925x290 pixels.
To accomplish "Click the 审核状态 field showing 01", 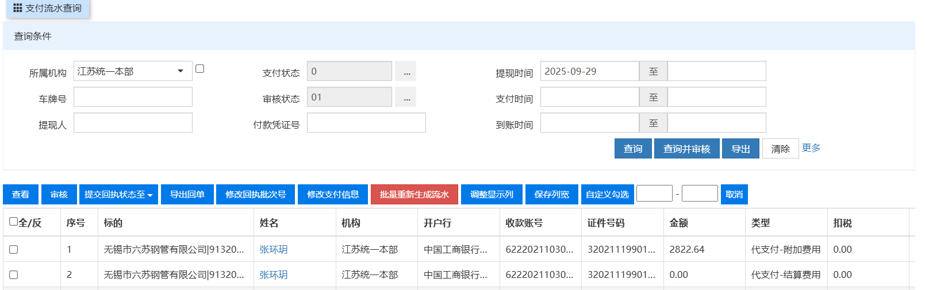I will 350,97.
